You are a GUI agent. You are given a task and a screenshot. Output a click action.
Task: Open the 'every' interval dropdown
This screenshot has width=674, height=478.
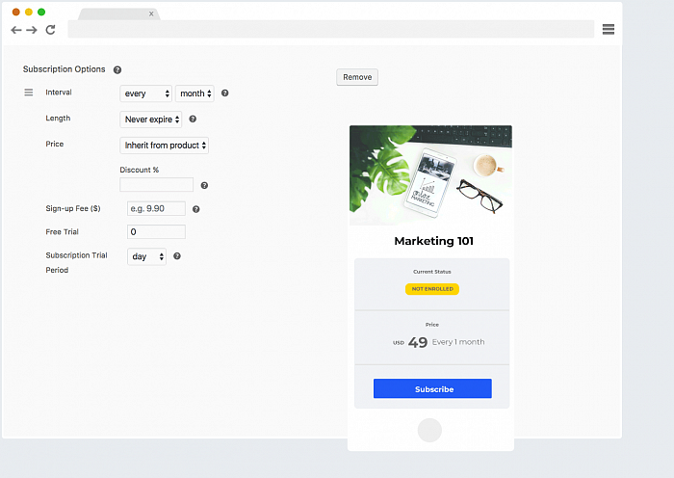click(x=145, y=93)
